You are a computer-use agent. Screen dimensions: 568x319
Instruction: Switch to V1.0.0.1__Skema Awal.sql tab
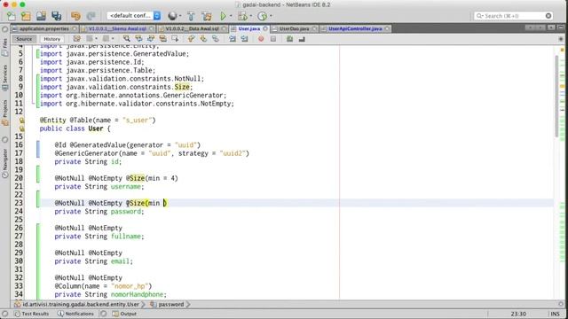[x=117, y=28]
